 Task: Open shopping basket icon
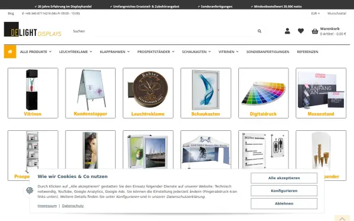[315, 31]
